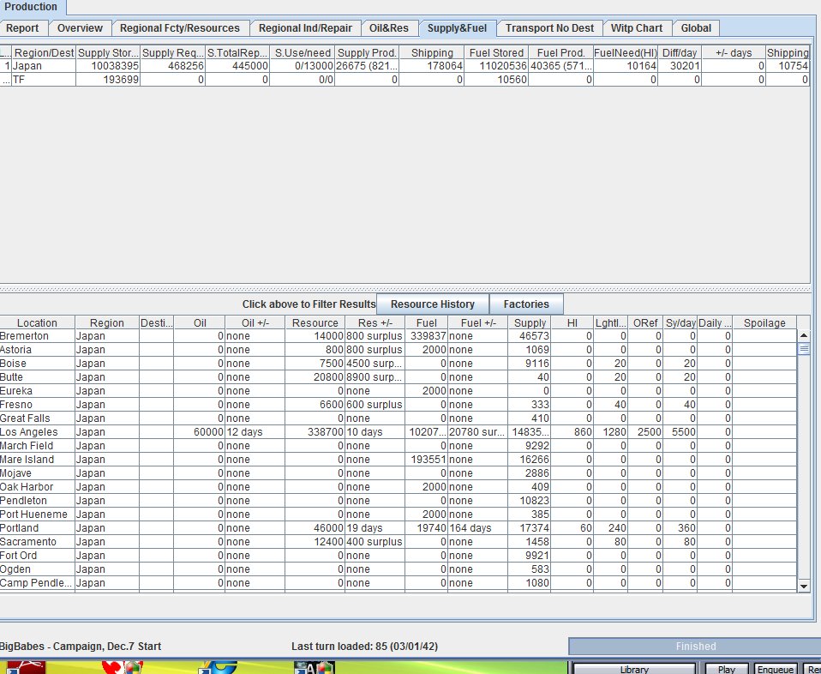Switch to the Report tab
This screenshot has width=821, height=674.
22,28
